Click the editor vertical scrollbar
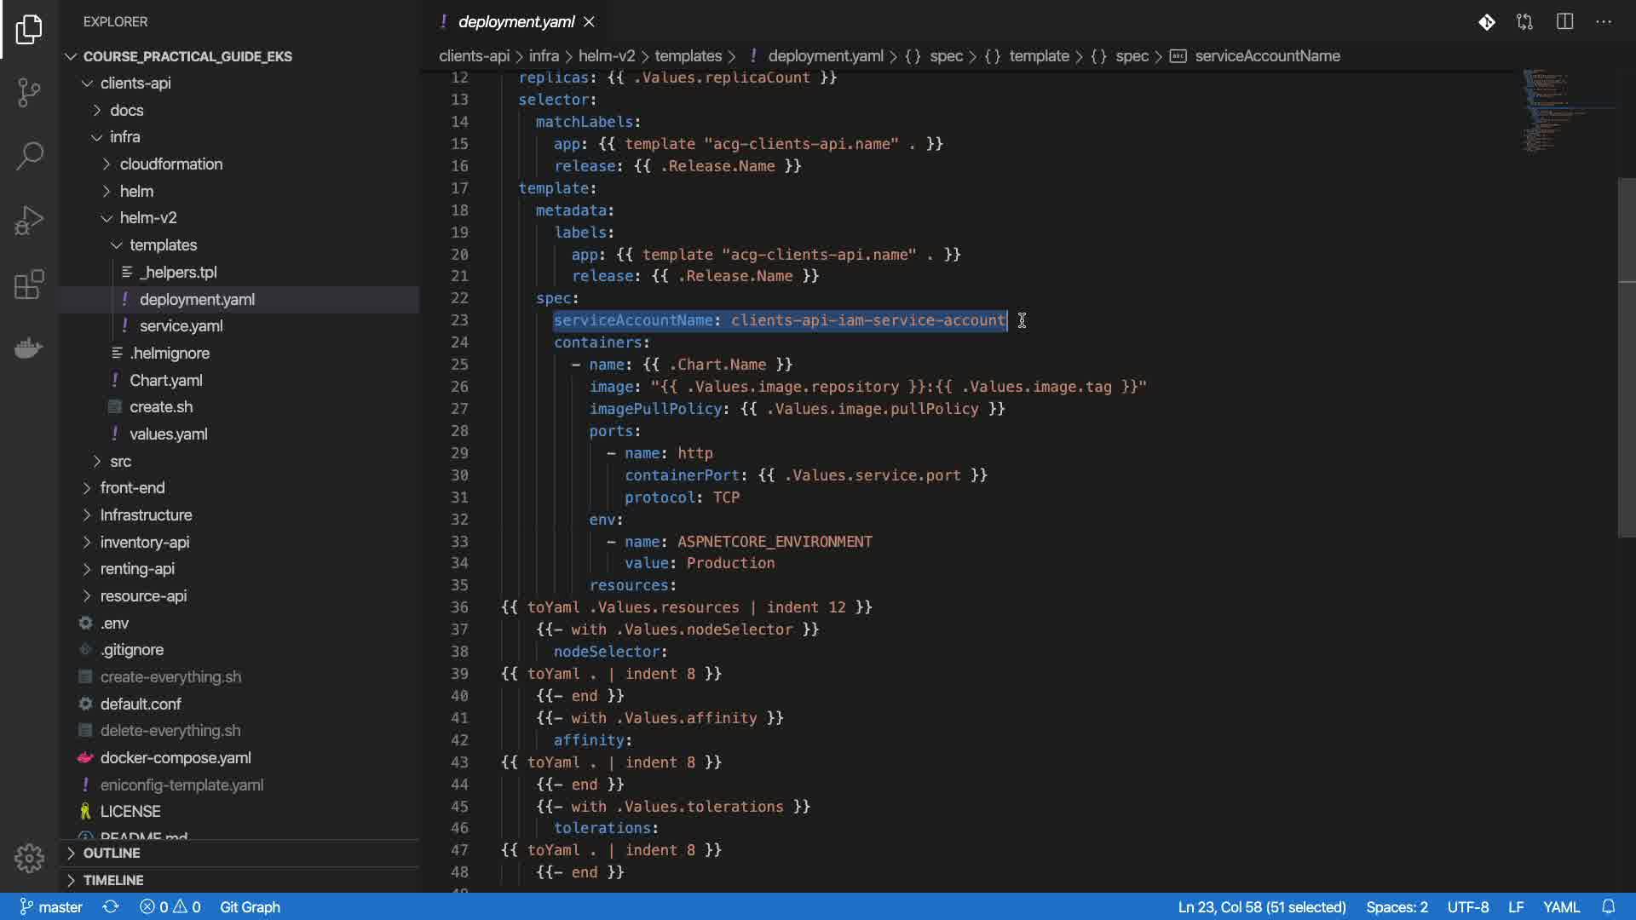 1627,358
